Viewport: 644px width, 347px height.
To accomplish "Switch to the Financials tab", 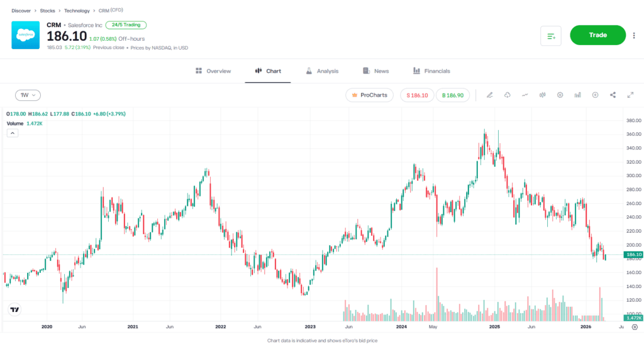I will click(431, 71).
